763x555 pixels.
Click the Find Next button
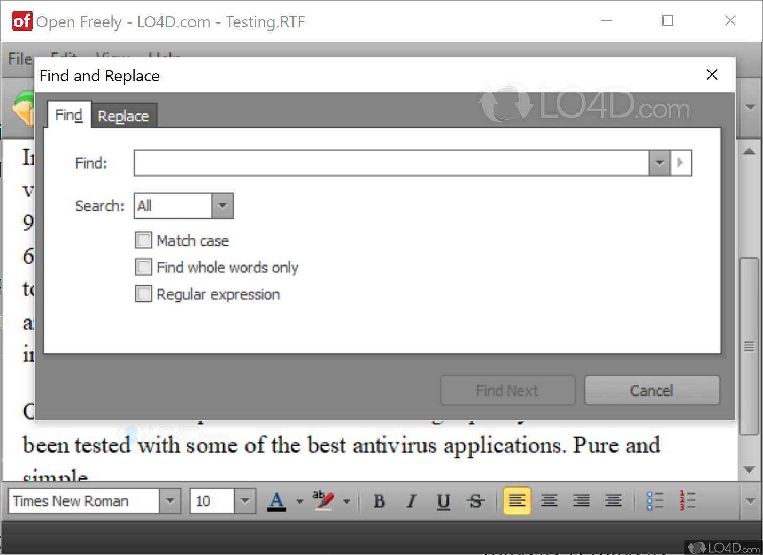click(x=507, y=390)
